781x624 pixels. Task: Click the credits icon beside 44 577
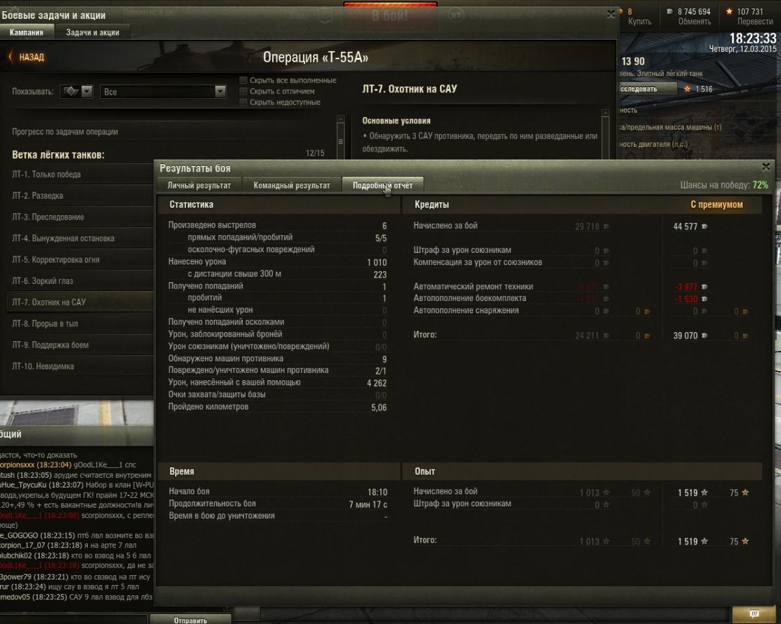[x=704, y=226]
